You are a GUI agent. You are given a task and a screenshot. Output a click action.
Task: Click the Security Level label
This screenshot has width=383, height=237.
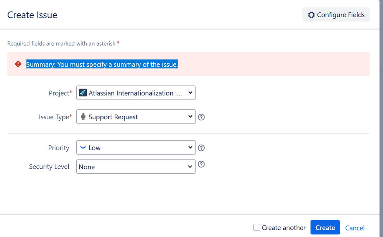click(x=49, y=167)
